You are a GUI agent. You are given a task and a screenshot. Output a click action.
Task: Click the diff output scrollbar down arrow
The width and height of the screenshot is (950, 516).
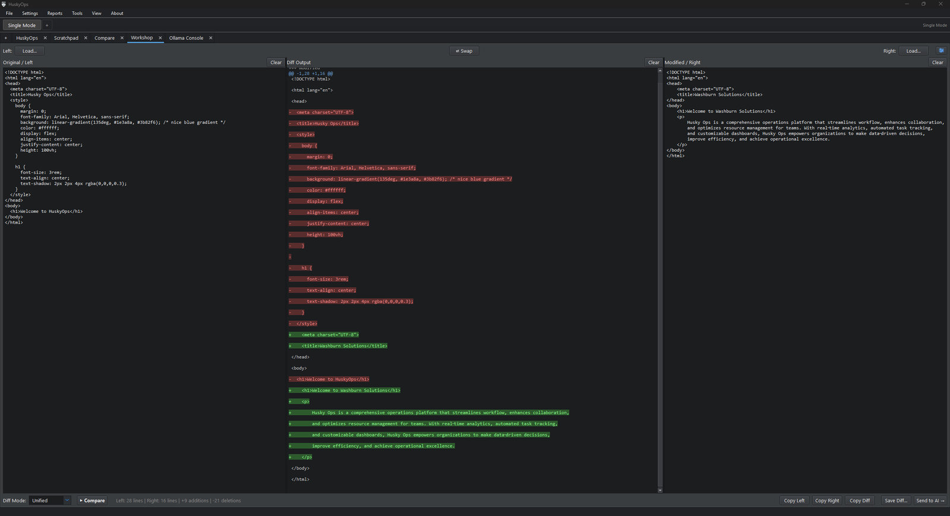point(660,490)
